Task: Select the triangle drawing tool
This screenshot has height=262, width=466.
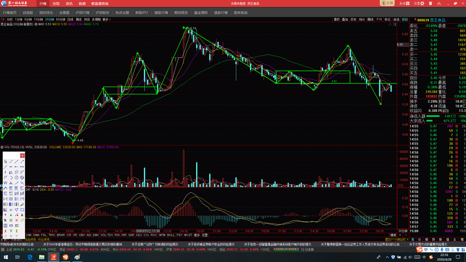Action: 16,210
